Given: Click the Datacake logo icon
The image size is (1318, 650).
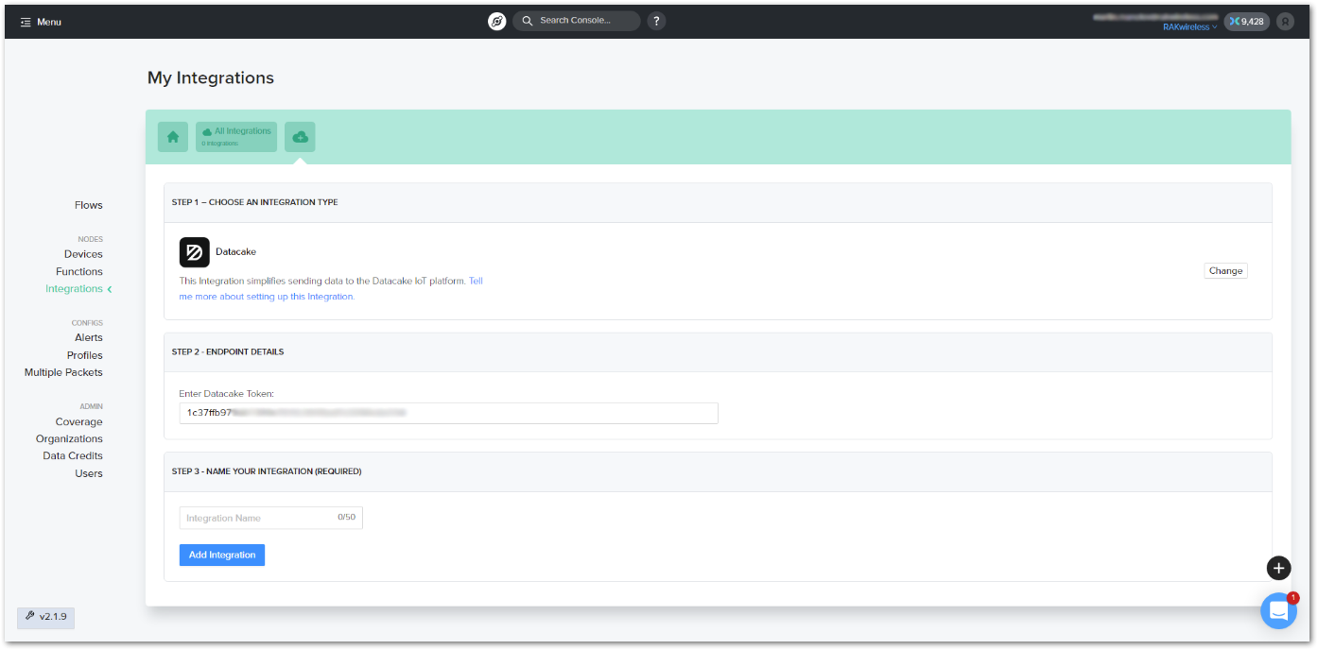Looking at the screenshot, I should pos(195,252).
